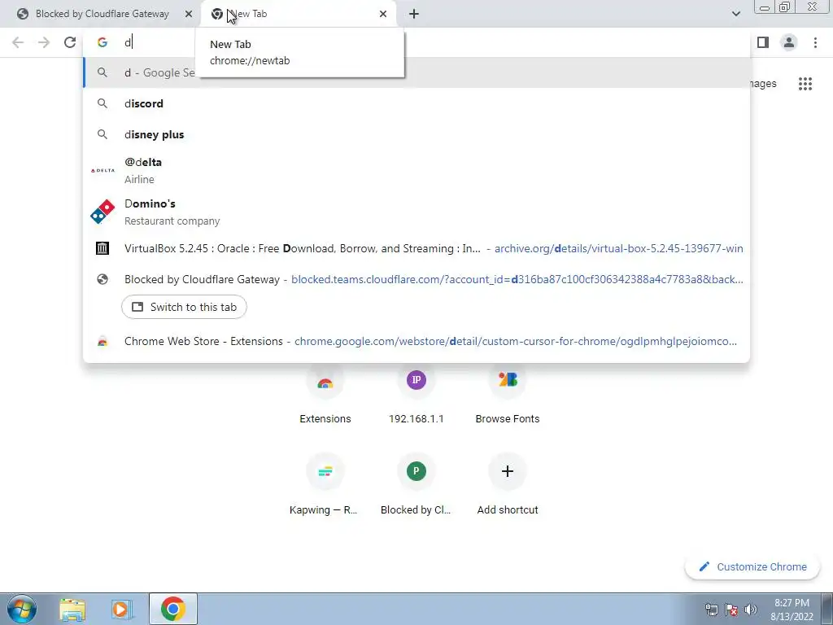Click the Blocked by Cloudflare Gateway suggestion
The width and height of the screenshot is (833, 625).
416,279
